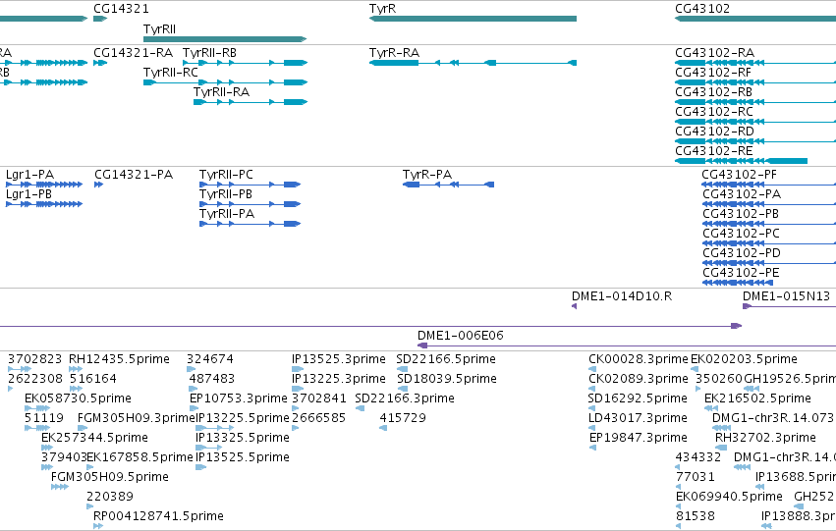
Task: Select the LD43017.3prime EST label
Action: 639,419
